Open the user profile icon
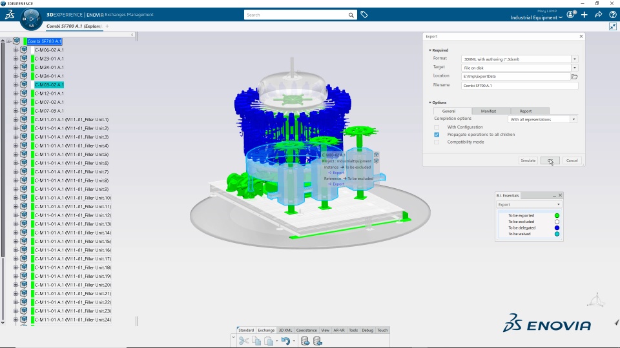 (571, 15)
